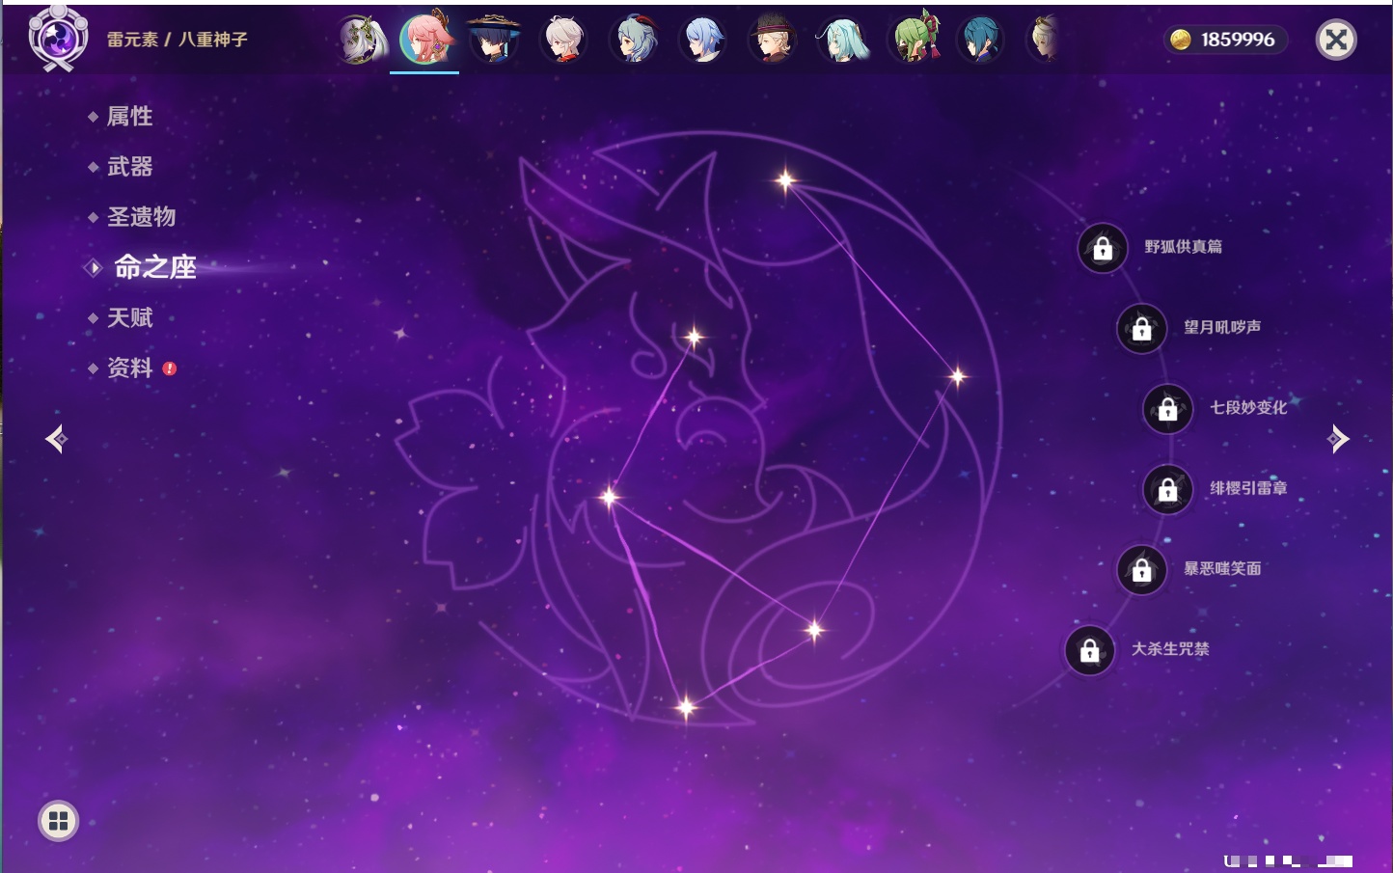Screen dimensions: 1393x873
Task: Open the 武器 weapon page
Action: 129,167
